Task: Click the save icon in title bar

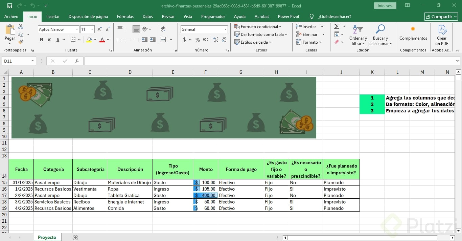Action: tap(9, 6)
